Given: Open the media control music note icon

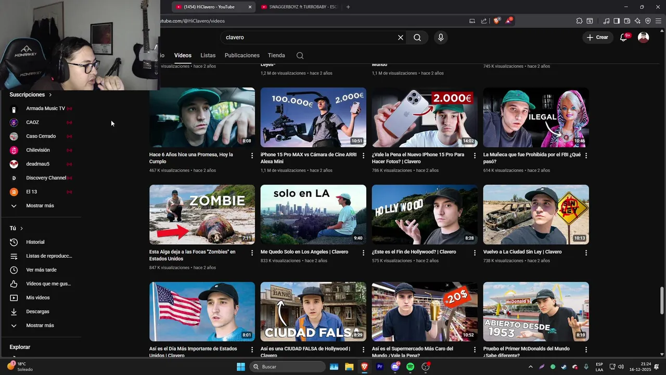Looking at the screenshot, I should click(x=606, y=21).
